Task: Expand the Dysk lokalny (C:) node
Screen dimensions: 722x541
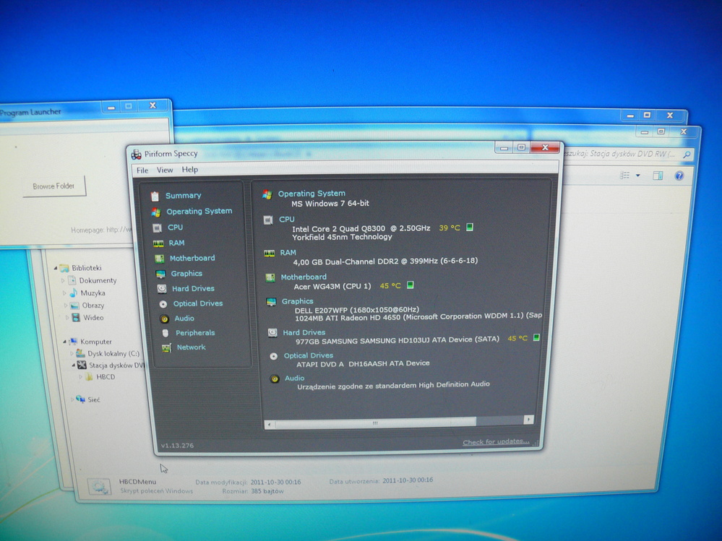Action: pos(72,354)
